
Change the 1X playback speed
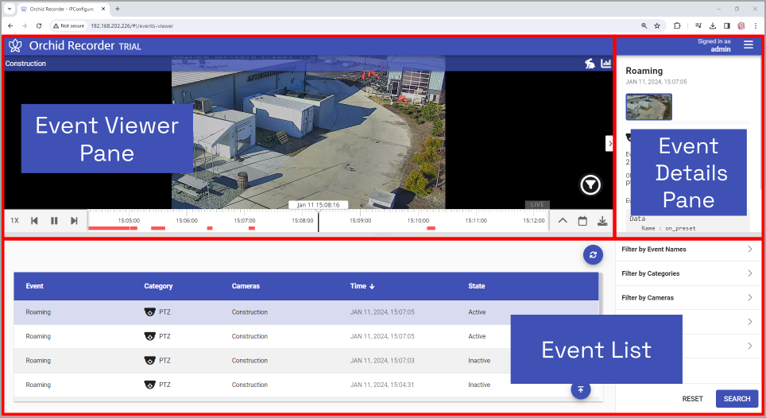pos(14,221)
